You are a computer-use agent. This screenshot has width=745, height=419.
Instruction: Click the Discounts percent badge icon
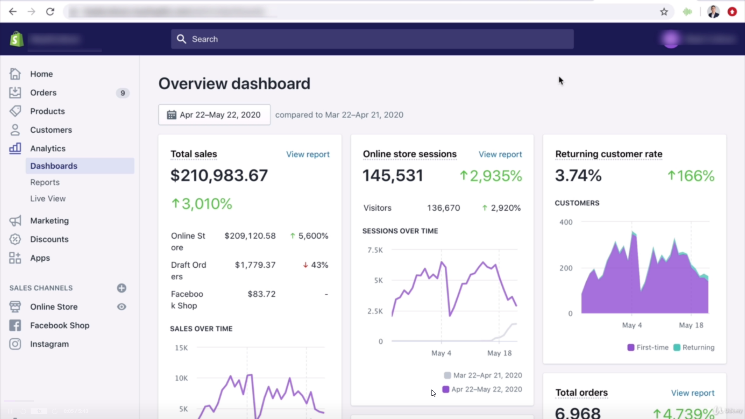[15, 239]
